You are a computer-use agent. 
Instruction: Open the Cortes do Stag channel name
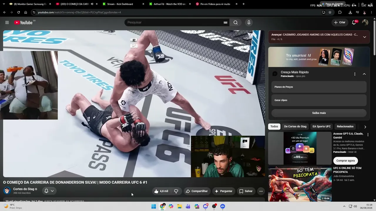pyautogui.click(x=23, y=189)
